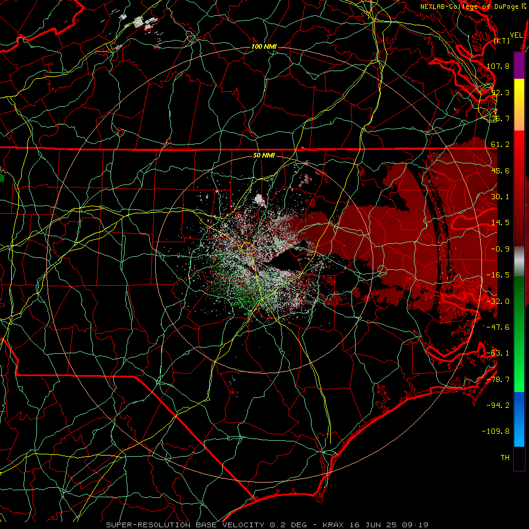Screen dimensions: 529x529
Task: Select the -63.1 velocity scale value
Action: point(498,353)
